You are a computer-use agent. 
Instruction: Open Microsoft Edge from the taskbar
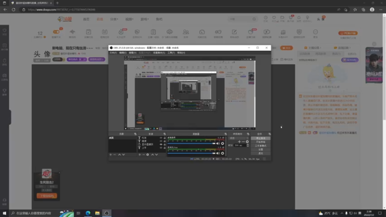click(88, 213)
